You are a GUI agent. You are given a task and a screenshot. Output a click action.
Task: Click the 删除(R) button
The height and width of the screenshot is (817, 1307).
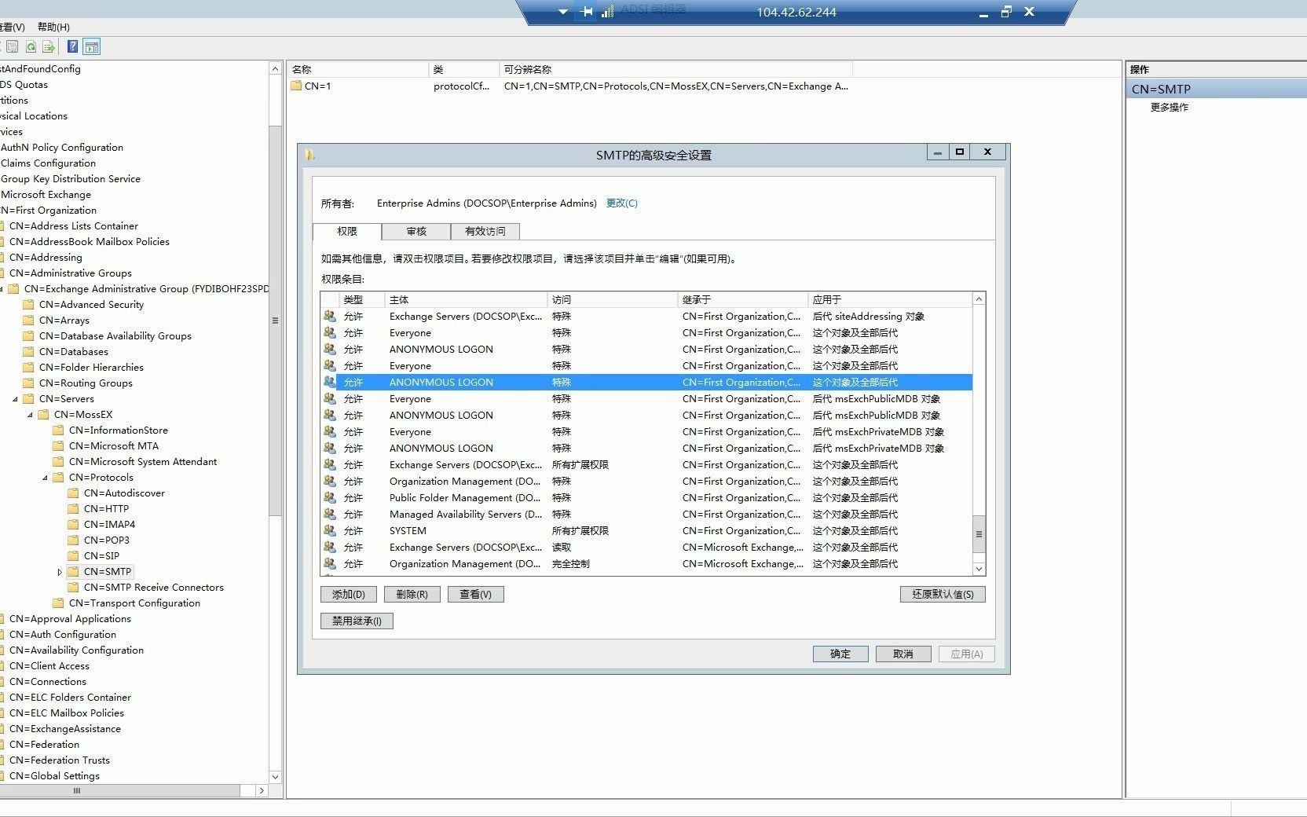[412, 594]
